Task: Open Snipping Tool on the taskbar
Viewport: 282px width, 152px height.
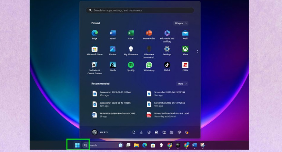Action: pos(203,145)
